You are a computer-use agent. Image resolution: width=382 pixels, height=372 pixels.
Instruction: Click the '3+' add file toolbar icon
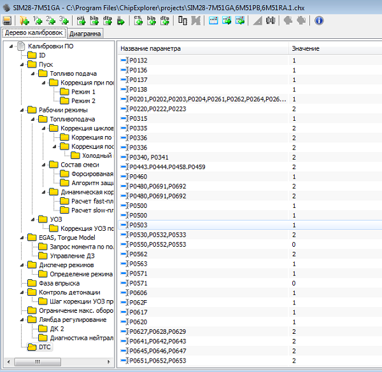(x=64, y=20)
